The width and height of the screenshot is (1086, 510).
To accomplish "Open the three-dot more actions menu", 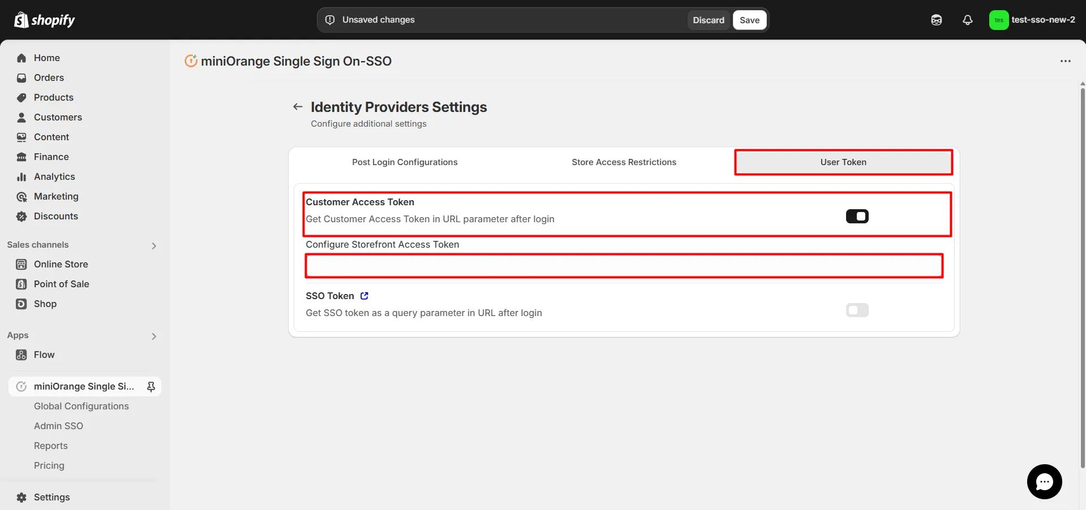I will pyautogui.click(x=1066, y=61).
